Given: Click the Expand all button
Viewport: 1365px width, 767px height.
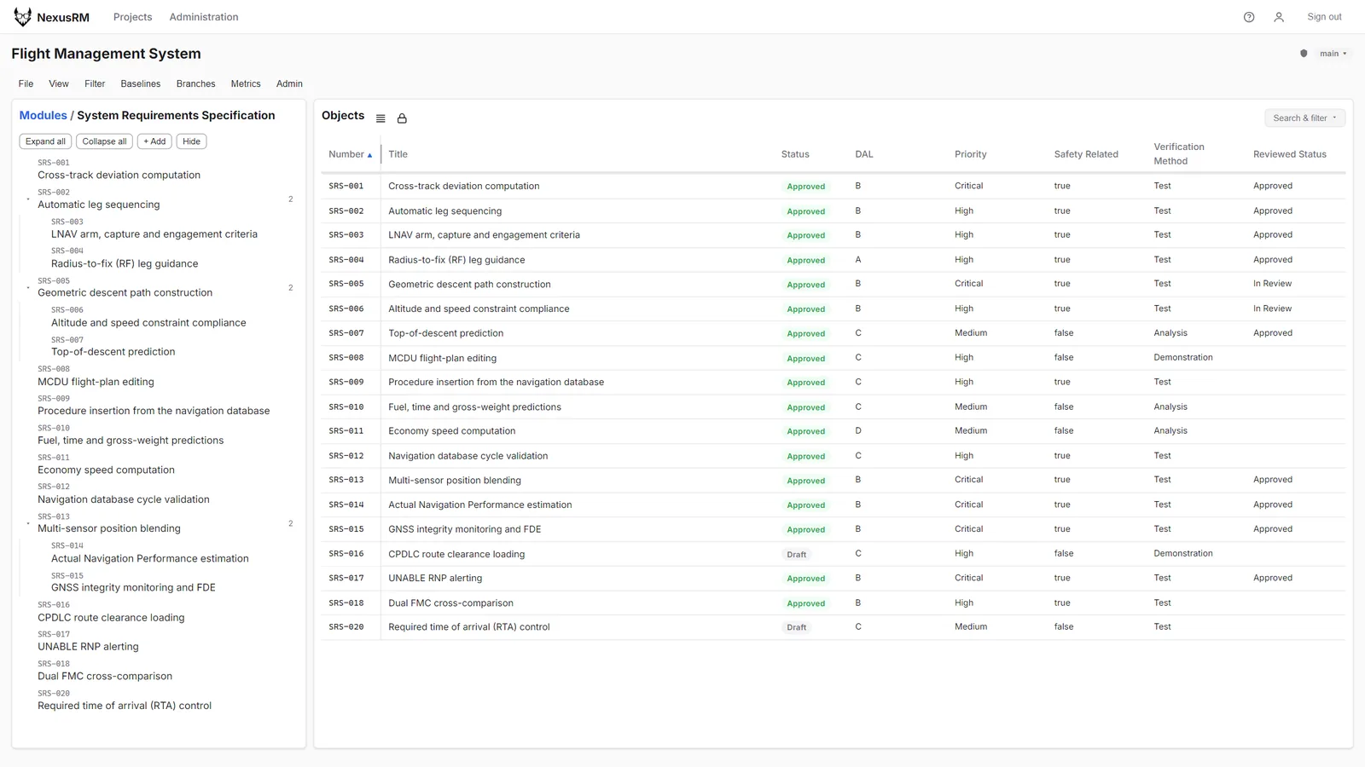Looking at the screenshot, I should [x=45, y=141].
